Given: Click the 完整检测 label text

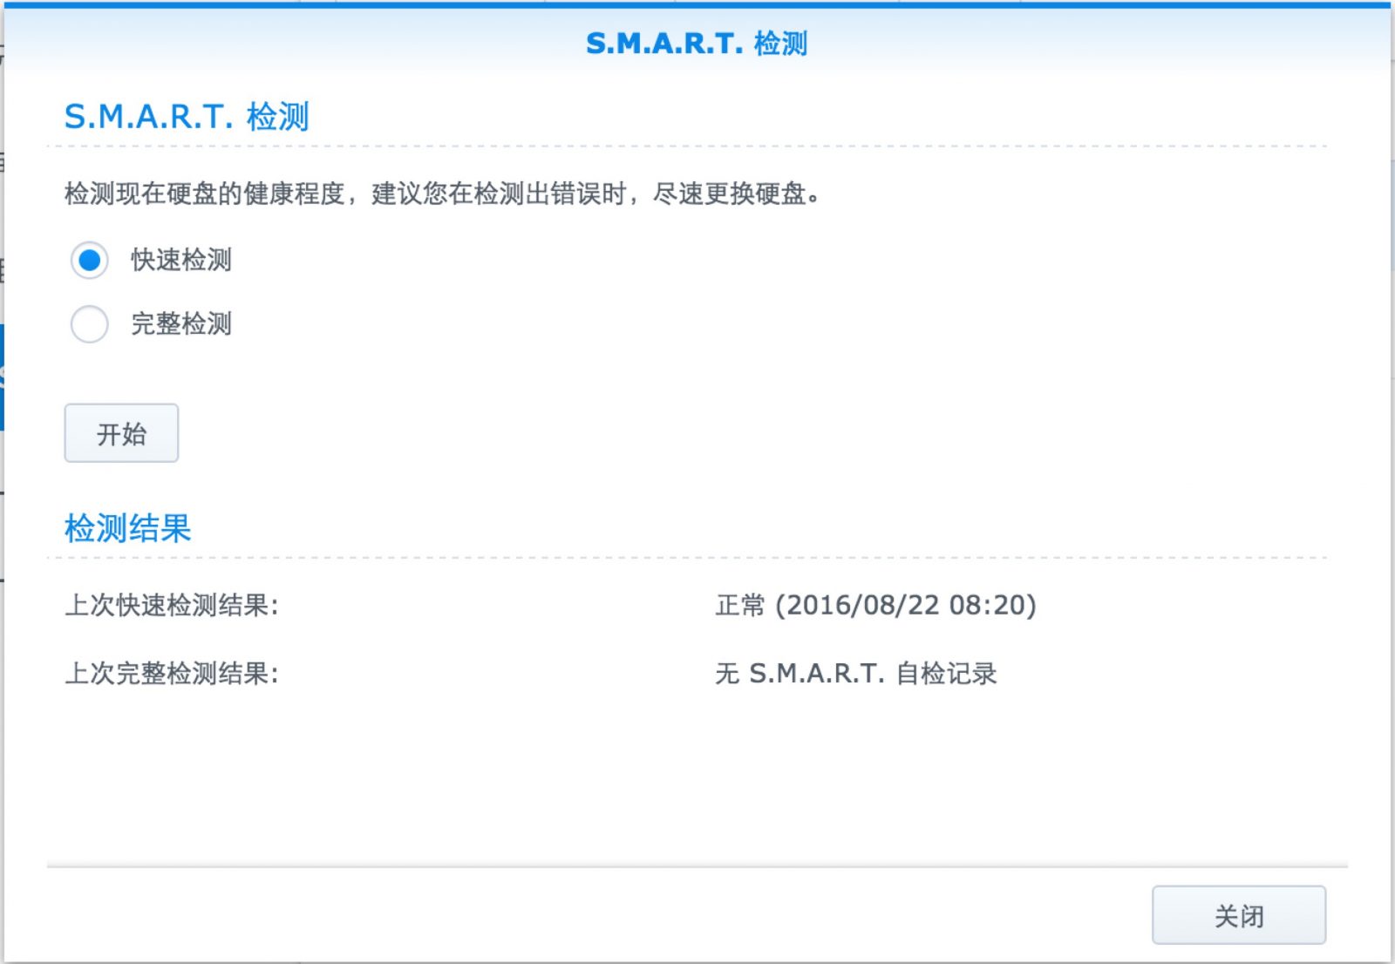Looking at the screenshot, I should pyautogui.click(x=181, y=324).
